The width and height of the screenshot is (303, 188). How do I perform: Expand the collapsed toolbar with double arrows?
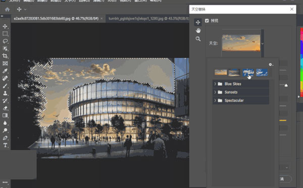(x=2, y=16)
